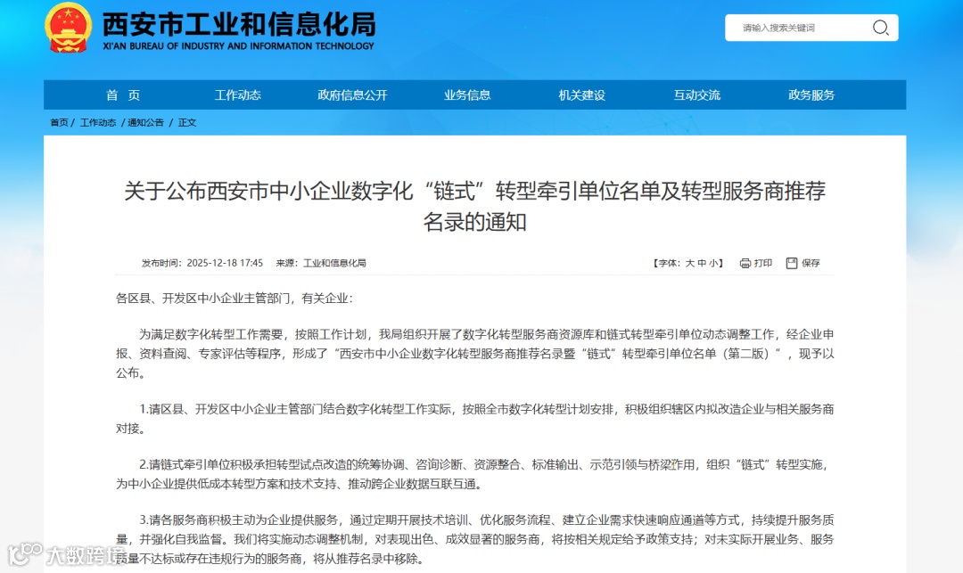Image resolution: width=963 pixels, height=573 pixels.
Task: Open the 工作动态 navigation menu
Action: click(238, 95)
